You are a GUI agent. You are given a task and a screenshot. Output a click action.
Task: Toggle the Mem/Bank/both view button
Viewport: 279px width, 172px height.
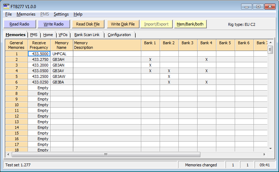tap(190, 24)
